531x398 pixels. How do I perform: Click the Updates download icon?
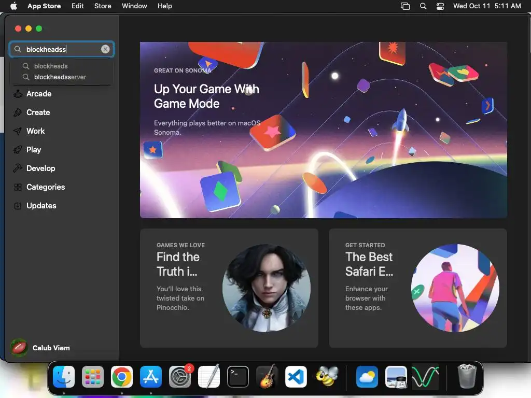[x=18, y=205]
